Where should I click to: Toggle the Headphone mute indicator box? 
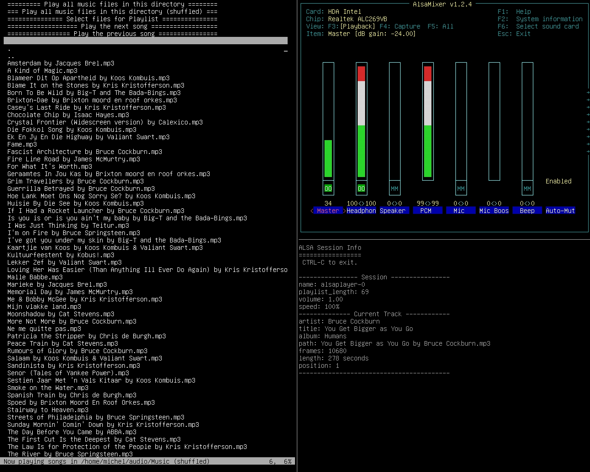tap(361, 189)
